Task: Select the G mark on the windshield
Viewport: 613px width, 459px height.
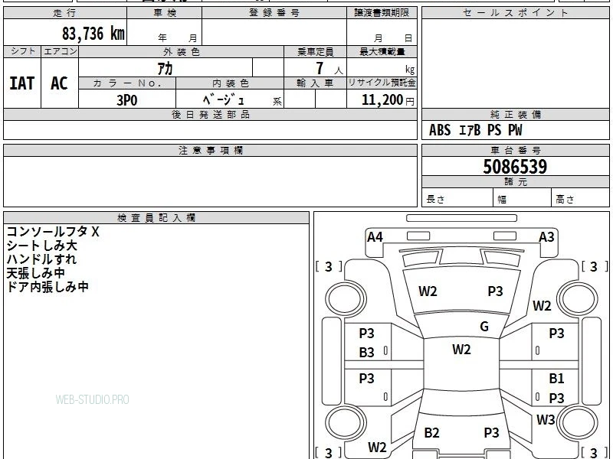Action: pyautogui.click(x=484, y=327)
